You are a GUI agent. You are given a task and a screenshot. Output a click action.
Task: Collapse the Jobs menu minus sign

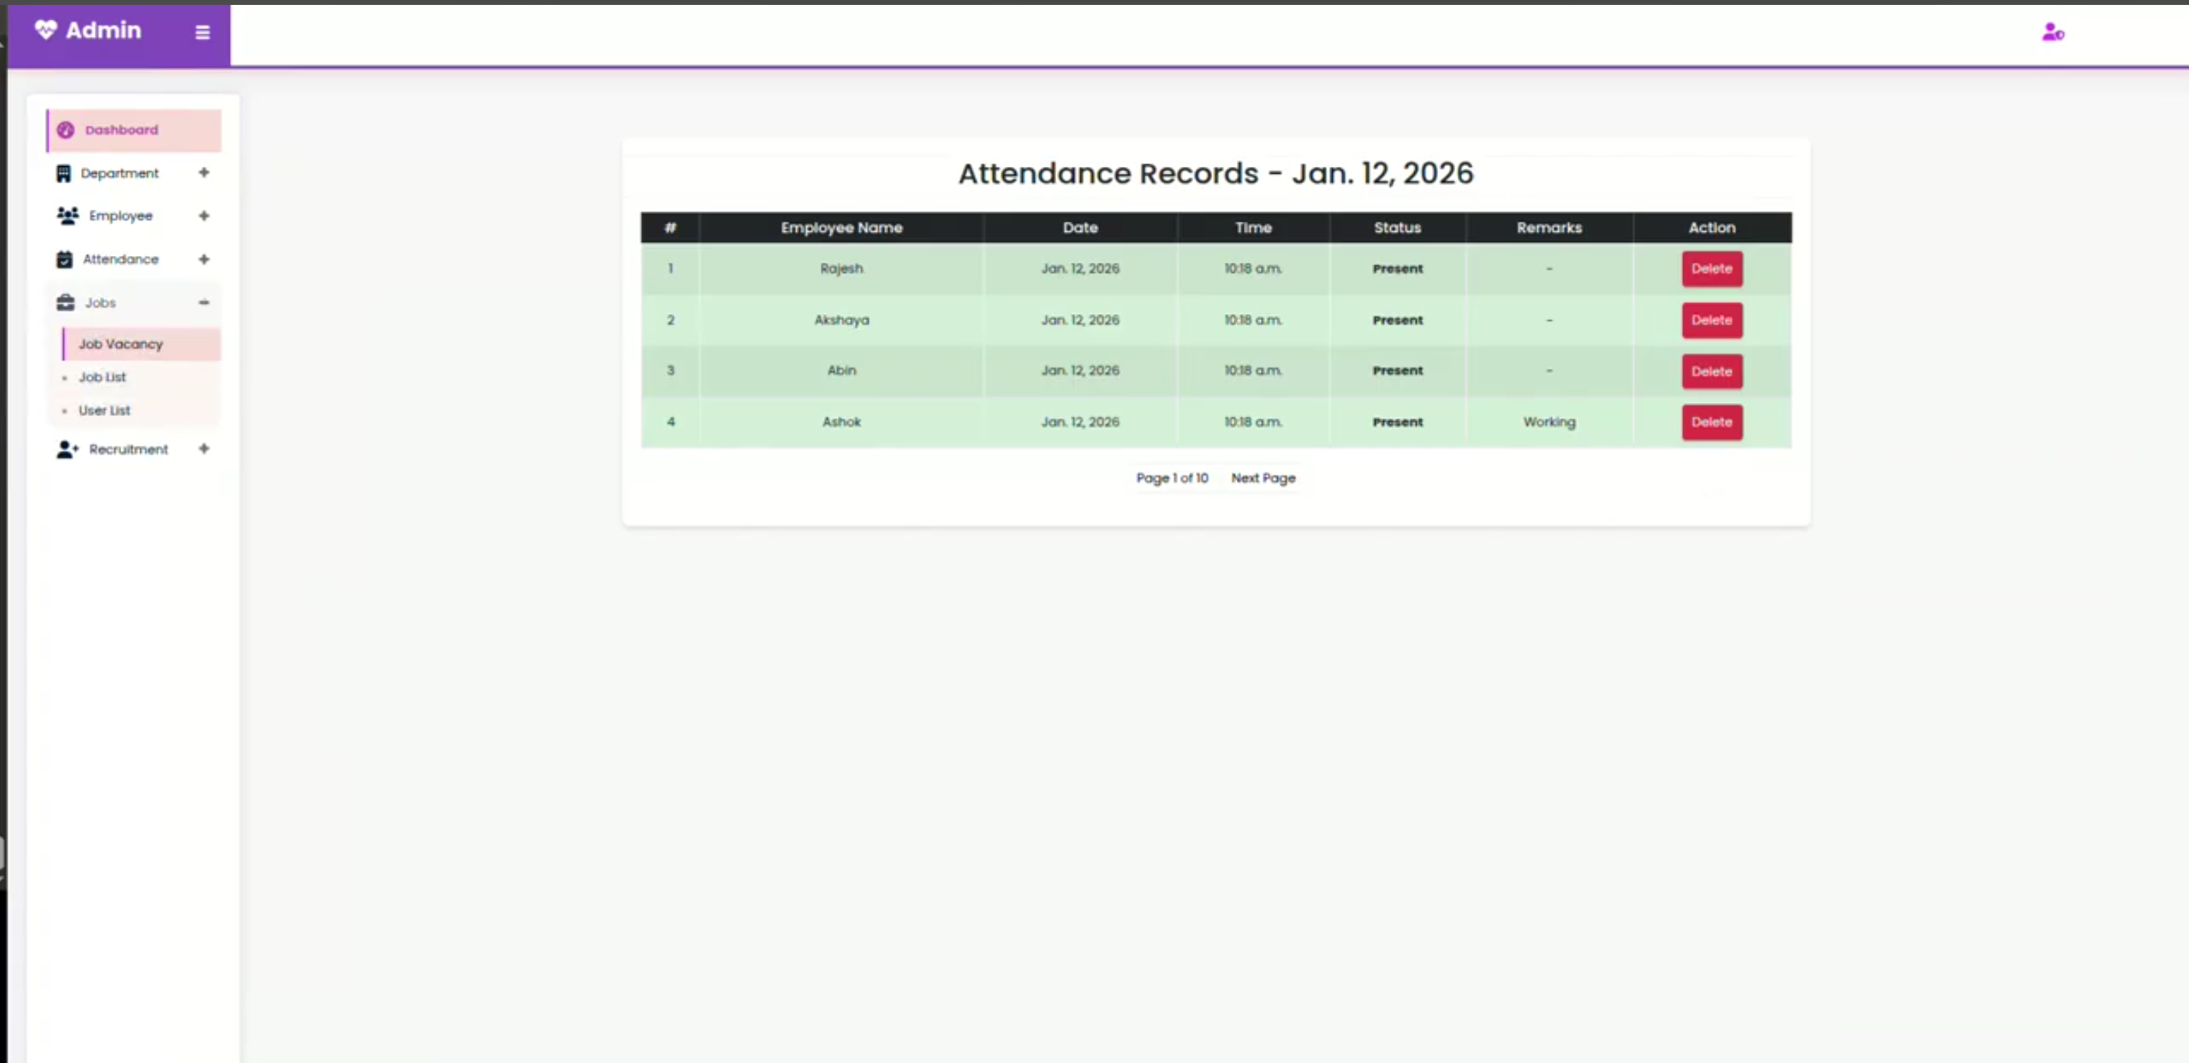[x=204, y=302]
